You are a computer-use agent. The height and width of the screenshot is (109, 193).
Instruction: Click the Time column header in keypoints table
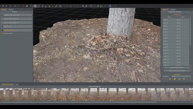(x=183, y=17)
